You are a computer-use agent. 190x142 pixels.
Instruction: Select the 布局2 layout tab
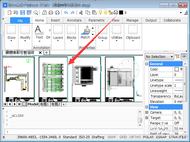tap(56, 104)
